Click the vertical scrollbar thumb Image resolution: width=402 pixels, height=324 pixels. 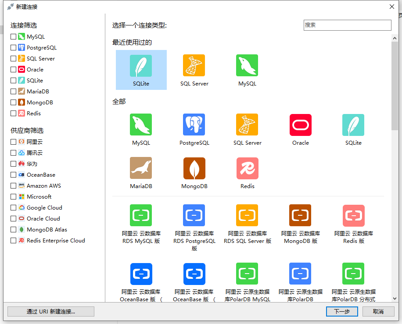pyautogui.click(x=395, y=86)
